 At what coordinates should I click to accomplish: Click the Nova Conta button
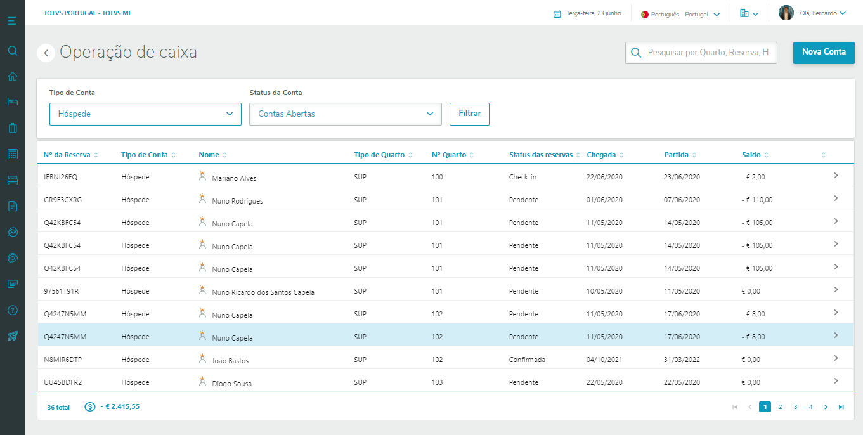point(823,53)
